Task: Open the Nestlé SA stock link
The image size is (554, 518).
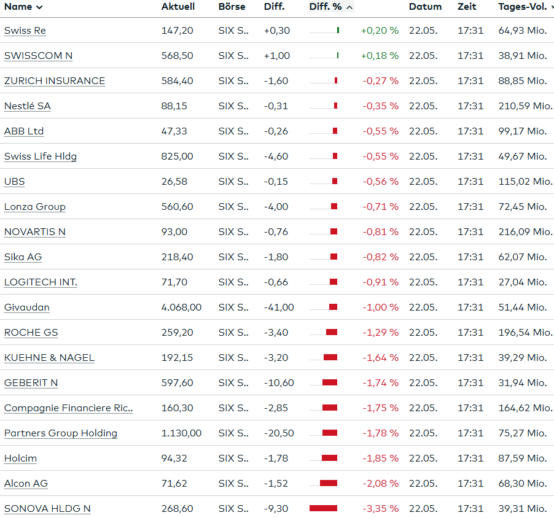Action: point(28,106)
